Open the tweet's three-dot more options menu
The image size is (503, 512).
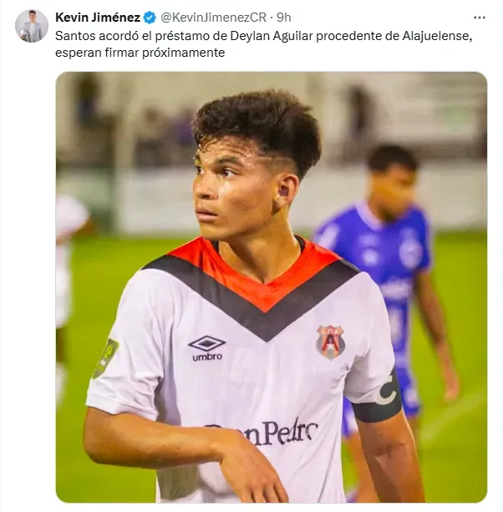(x=479, y=18)
